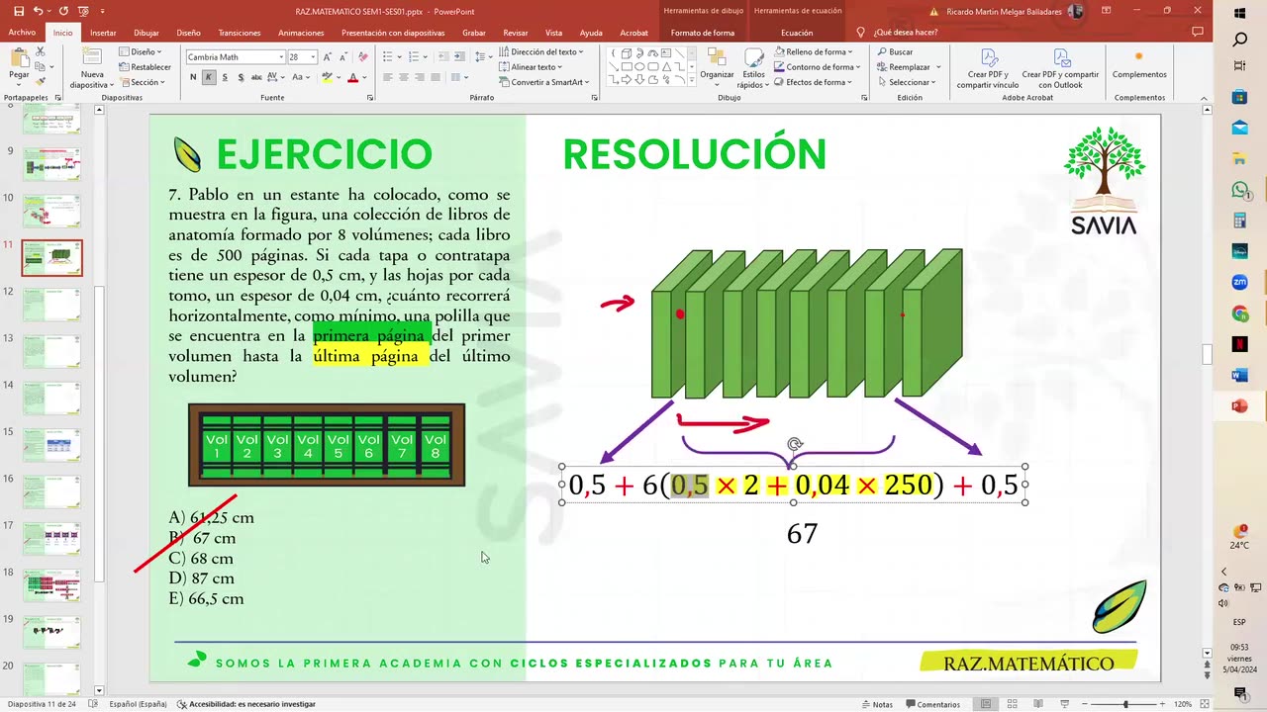1267x712 pixels.
Task: Open the Ecuación tab
Action: 797,33
